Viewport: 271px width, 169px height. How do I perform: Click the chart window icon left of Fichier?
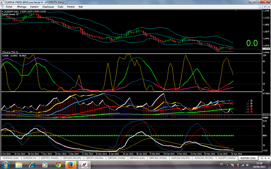click(3, 7)
